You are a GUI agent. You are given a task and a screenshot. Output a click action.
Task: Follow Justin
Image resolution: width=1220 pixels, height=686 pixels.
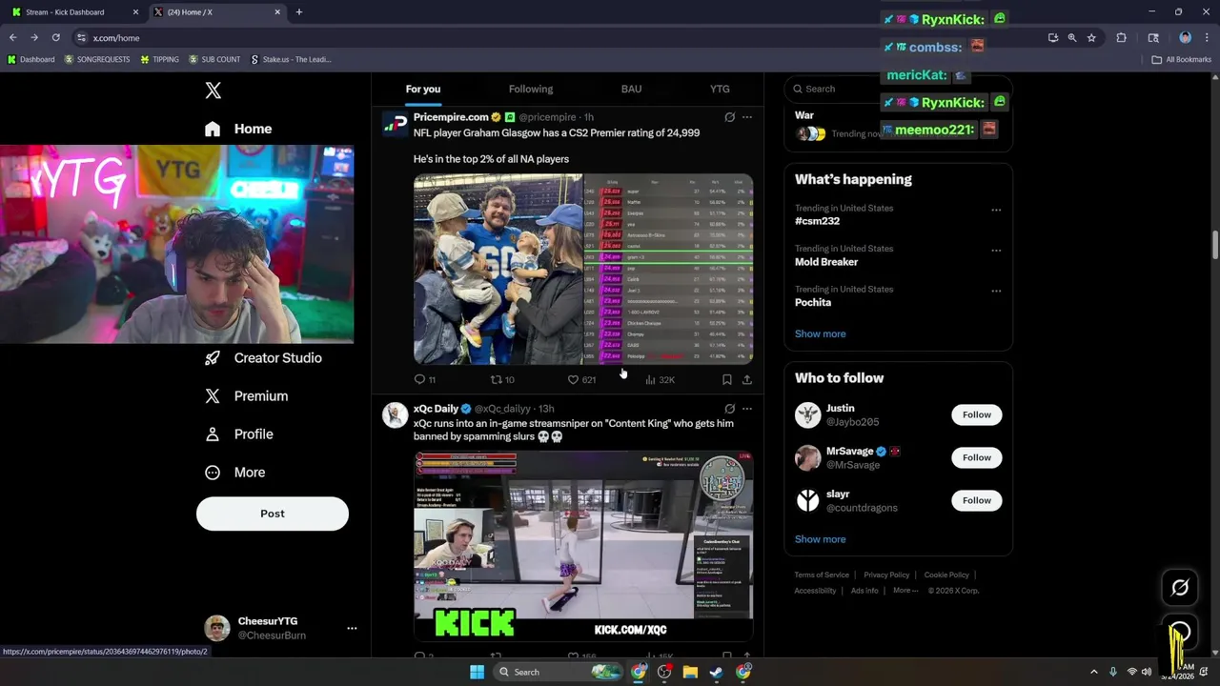pos(976,414)
